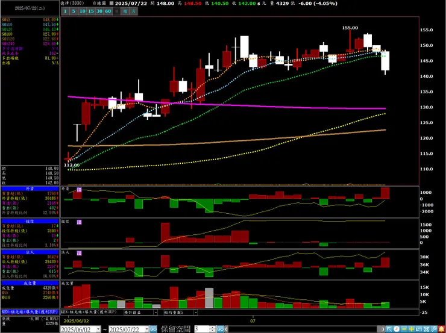Open the purple settings icon in 法人 panel
This screenshot has width=446, height=333.
point(79,253)
